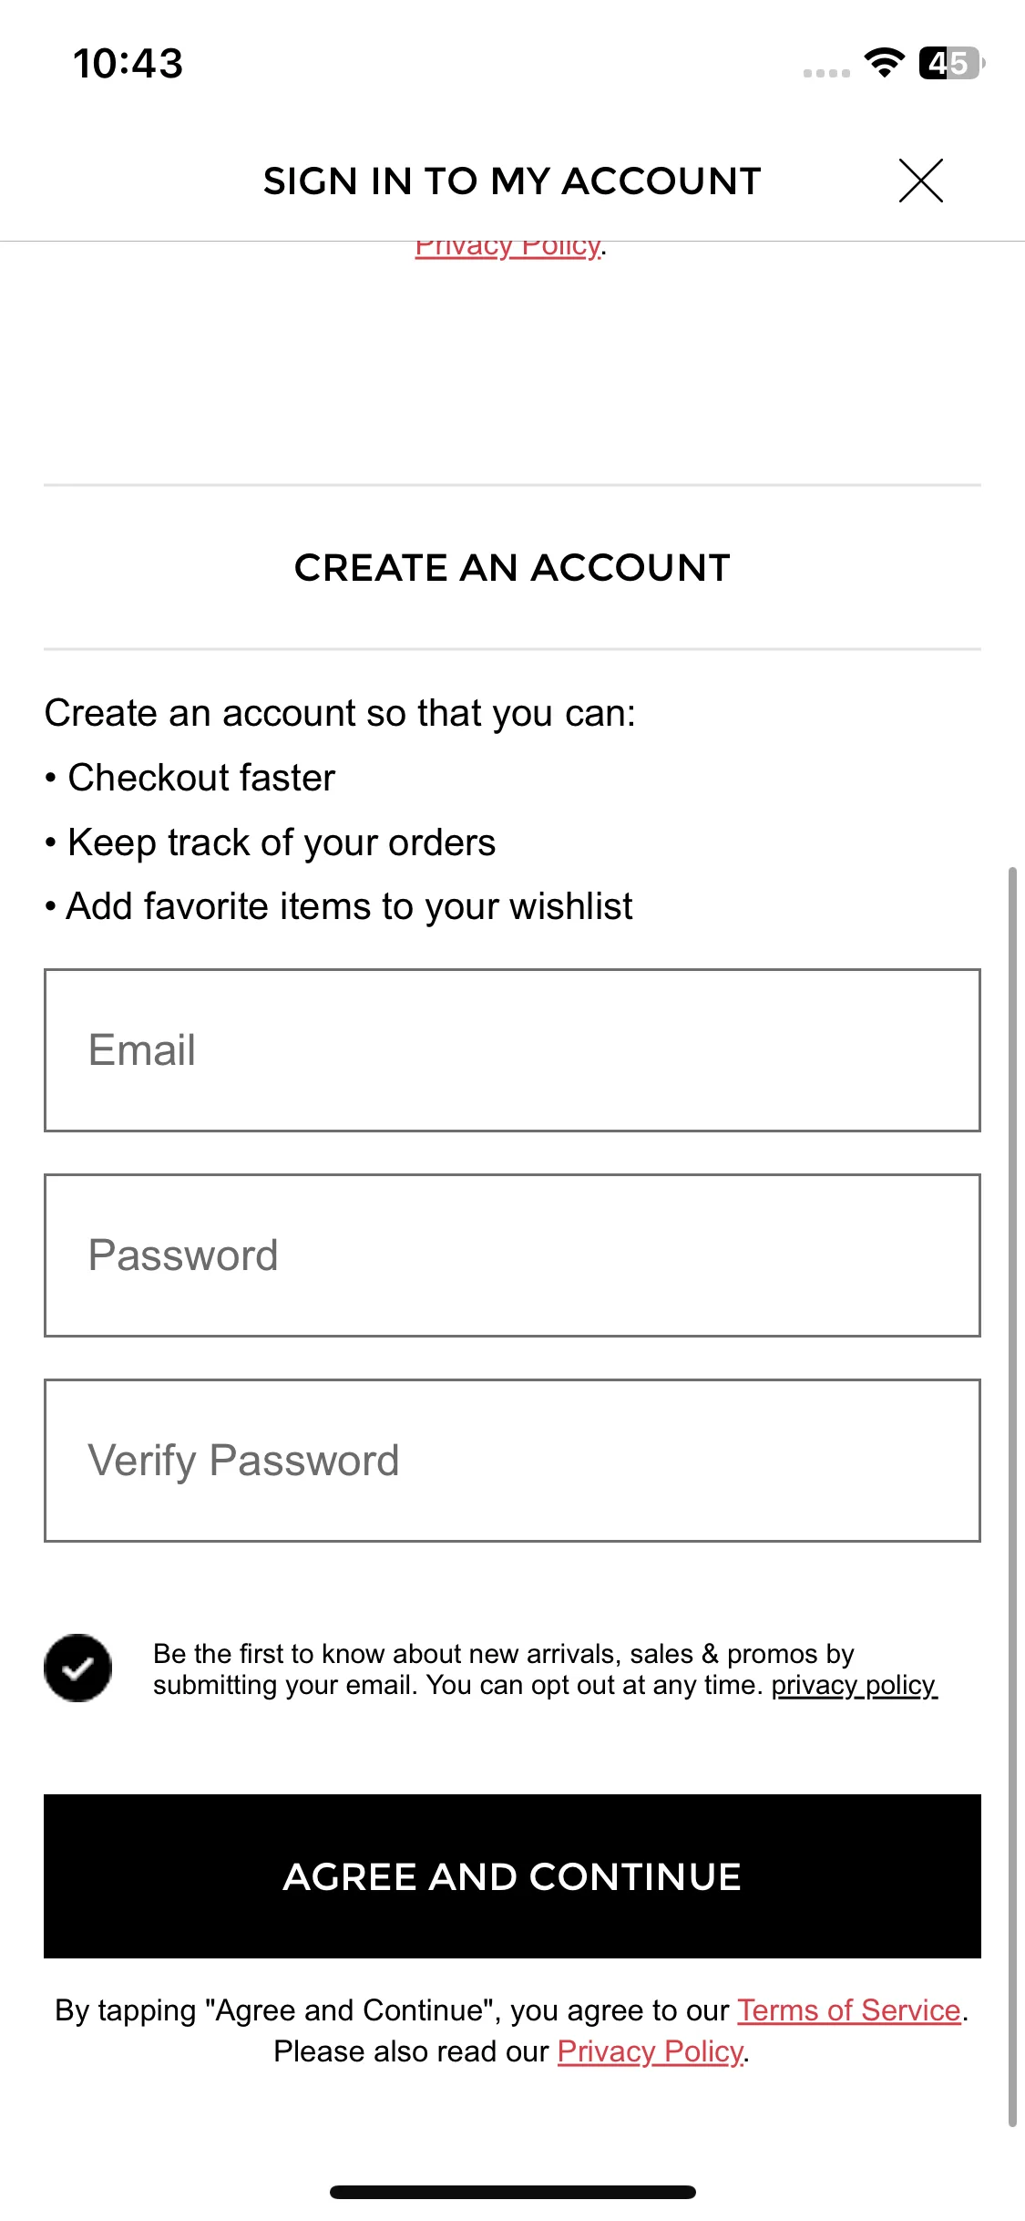Uncheck the email promos subscription checkbox
Viewport: 1025px width, 2221px height.
pos(78,1668)
